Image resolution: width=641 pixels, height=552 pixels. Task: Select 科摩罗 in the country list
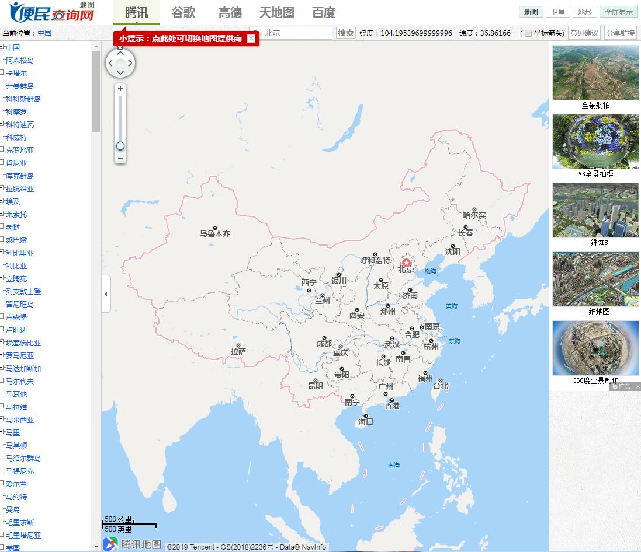[x=16, y=111]
